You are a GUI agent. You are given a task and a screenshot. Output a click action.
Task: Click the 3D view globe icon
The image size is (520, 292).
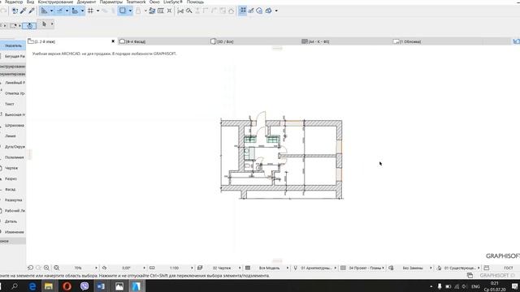tap(259, 11)
